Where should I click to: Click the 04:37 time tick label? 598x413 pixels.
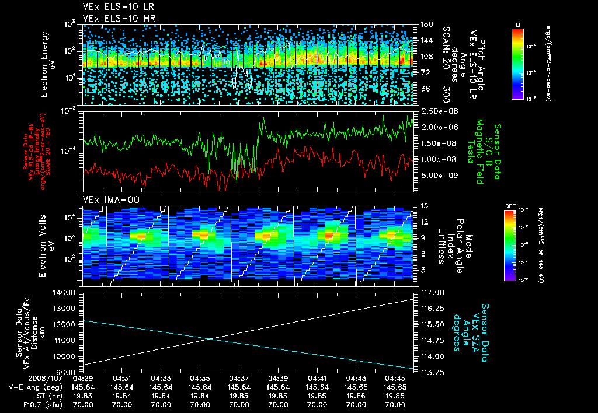(239, 379)
